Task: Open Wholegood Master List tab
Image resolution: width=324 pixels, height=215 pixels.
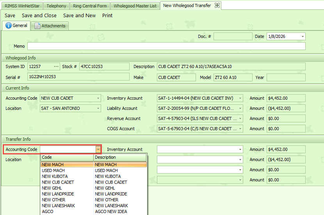Action: click(135, 6)
